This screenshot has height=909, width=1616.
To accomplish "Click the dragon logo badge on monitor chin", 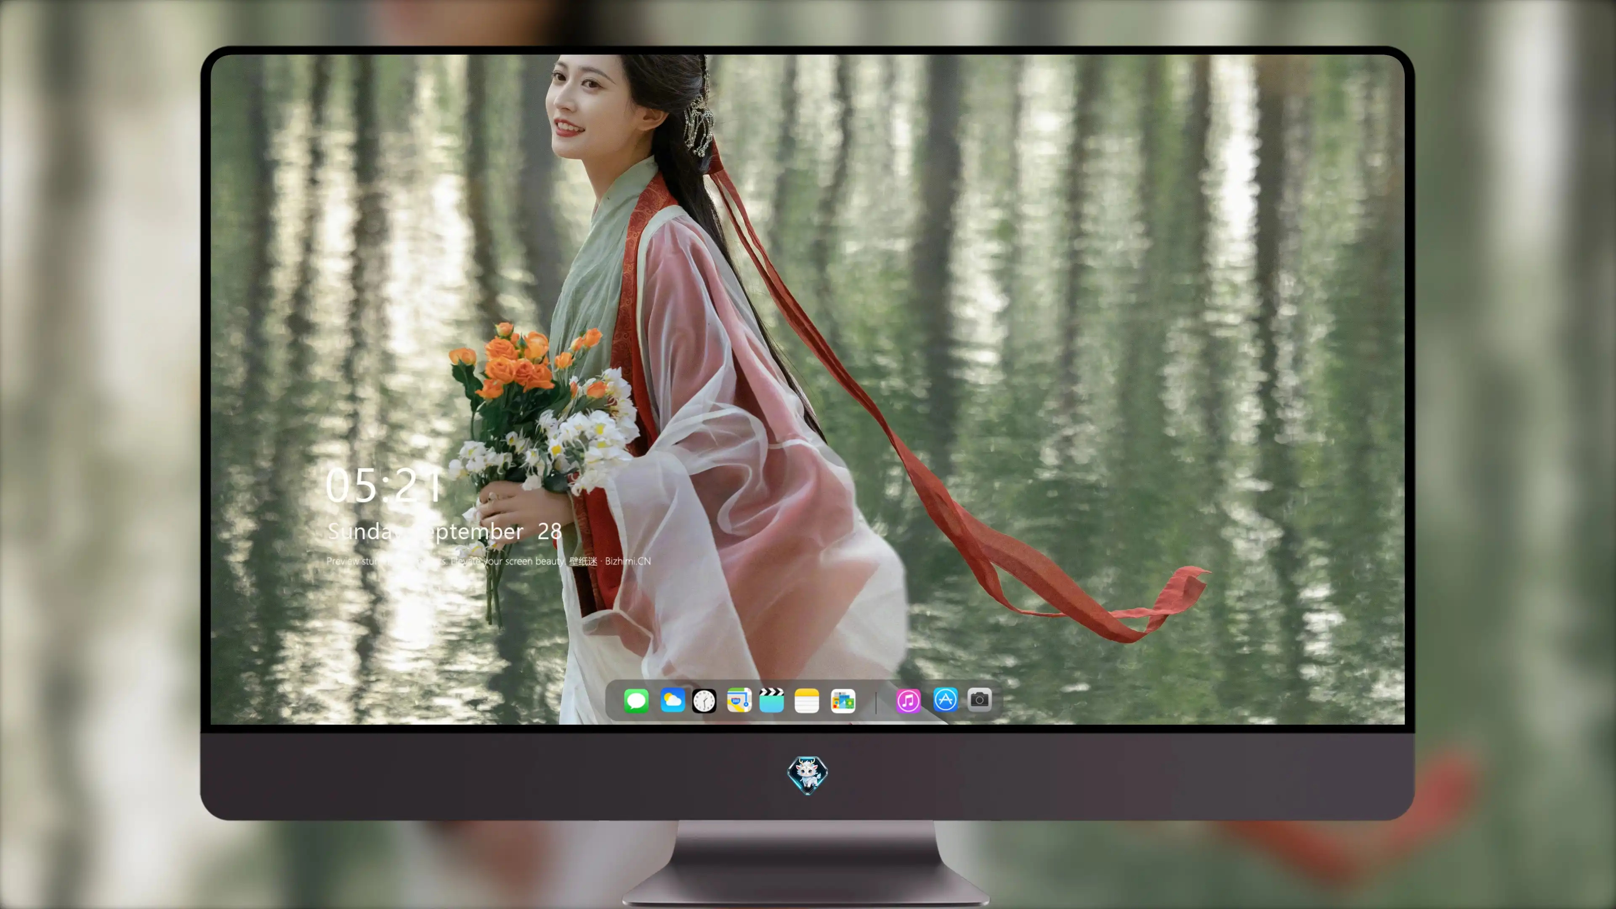I will click(808, 775).
